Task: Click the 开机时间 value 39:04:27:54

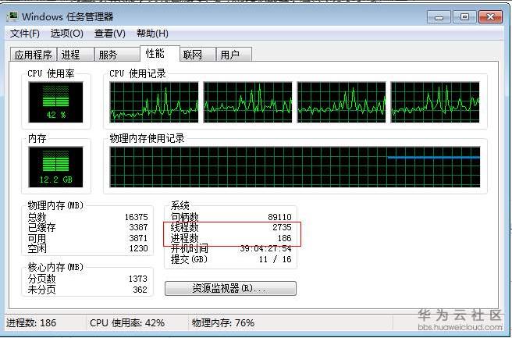Action: (266, 248)
